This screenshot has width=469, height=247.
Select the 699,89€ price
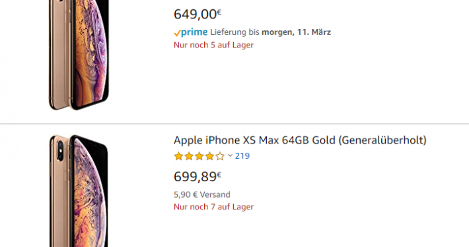click(x=198, y=177)
